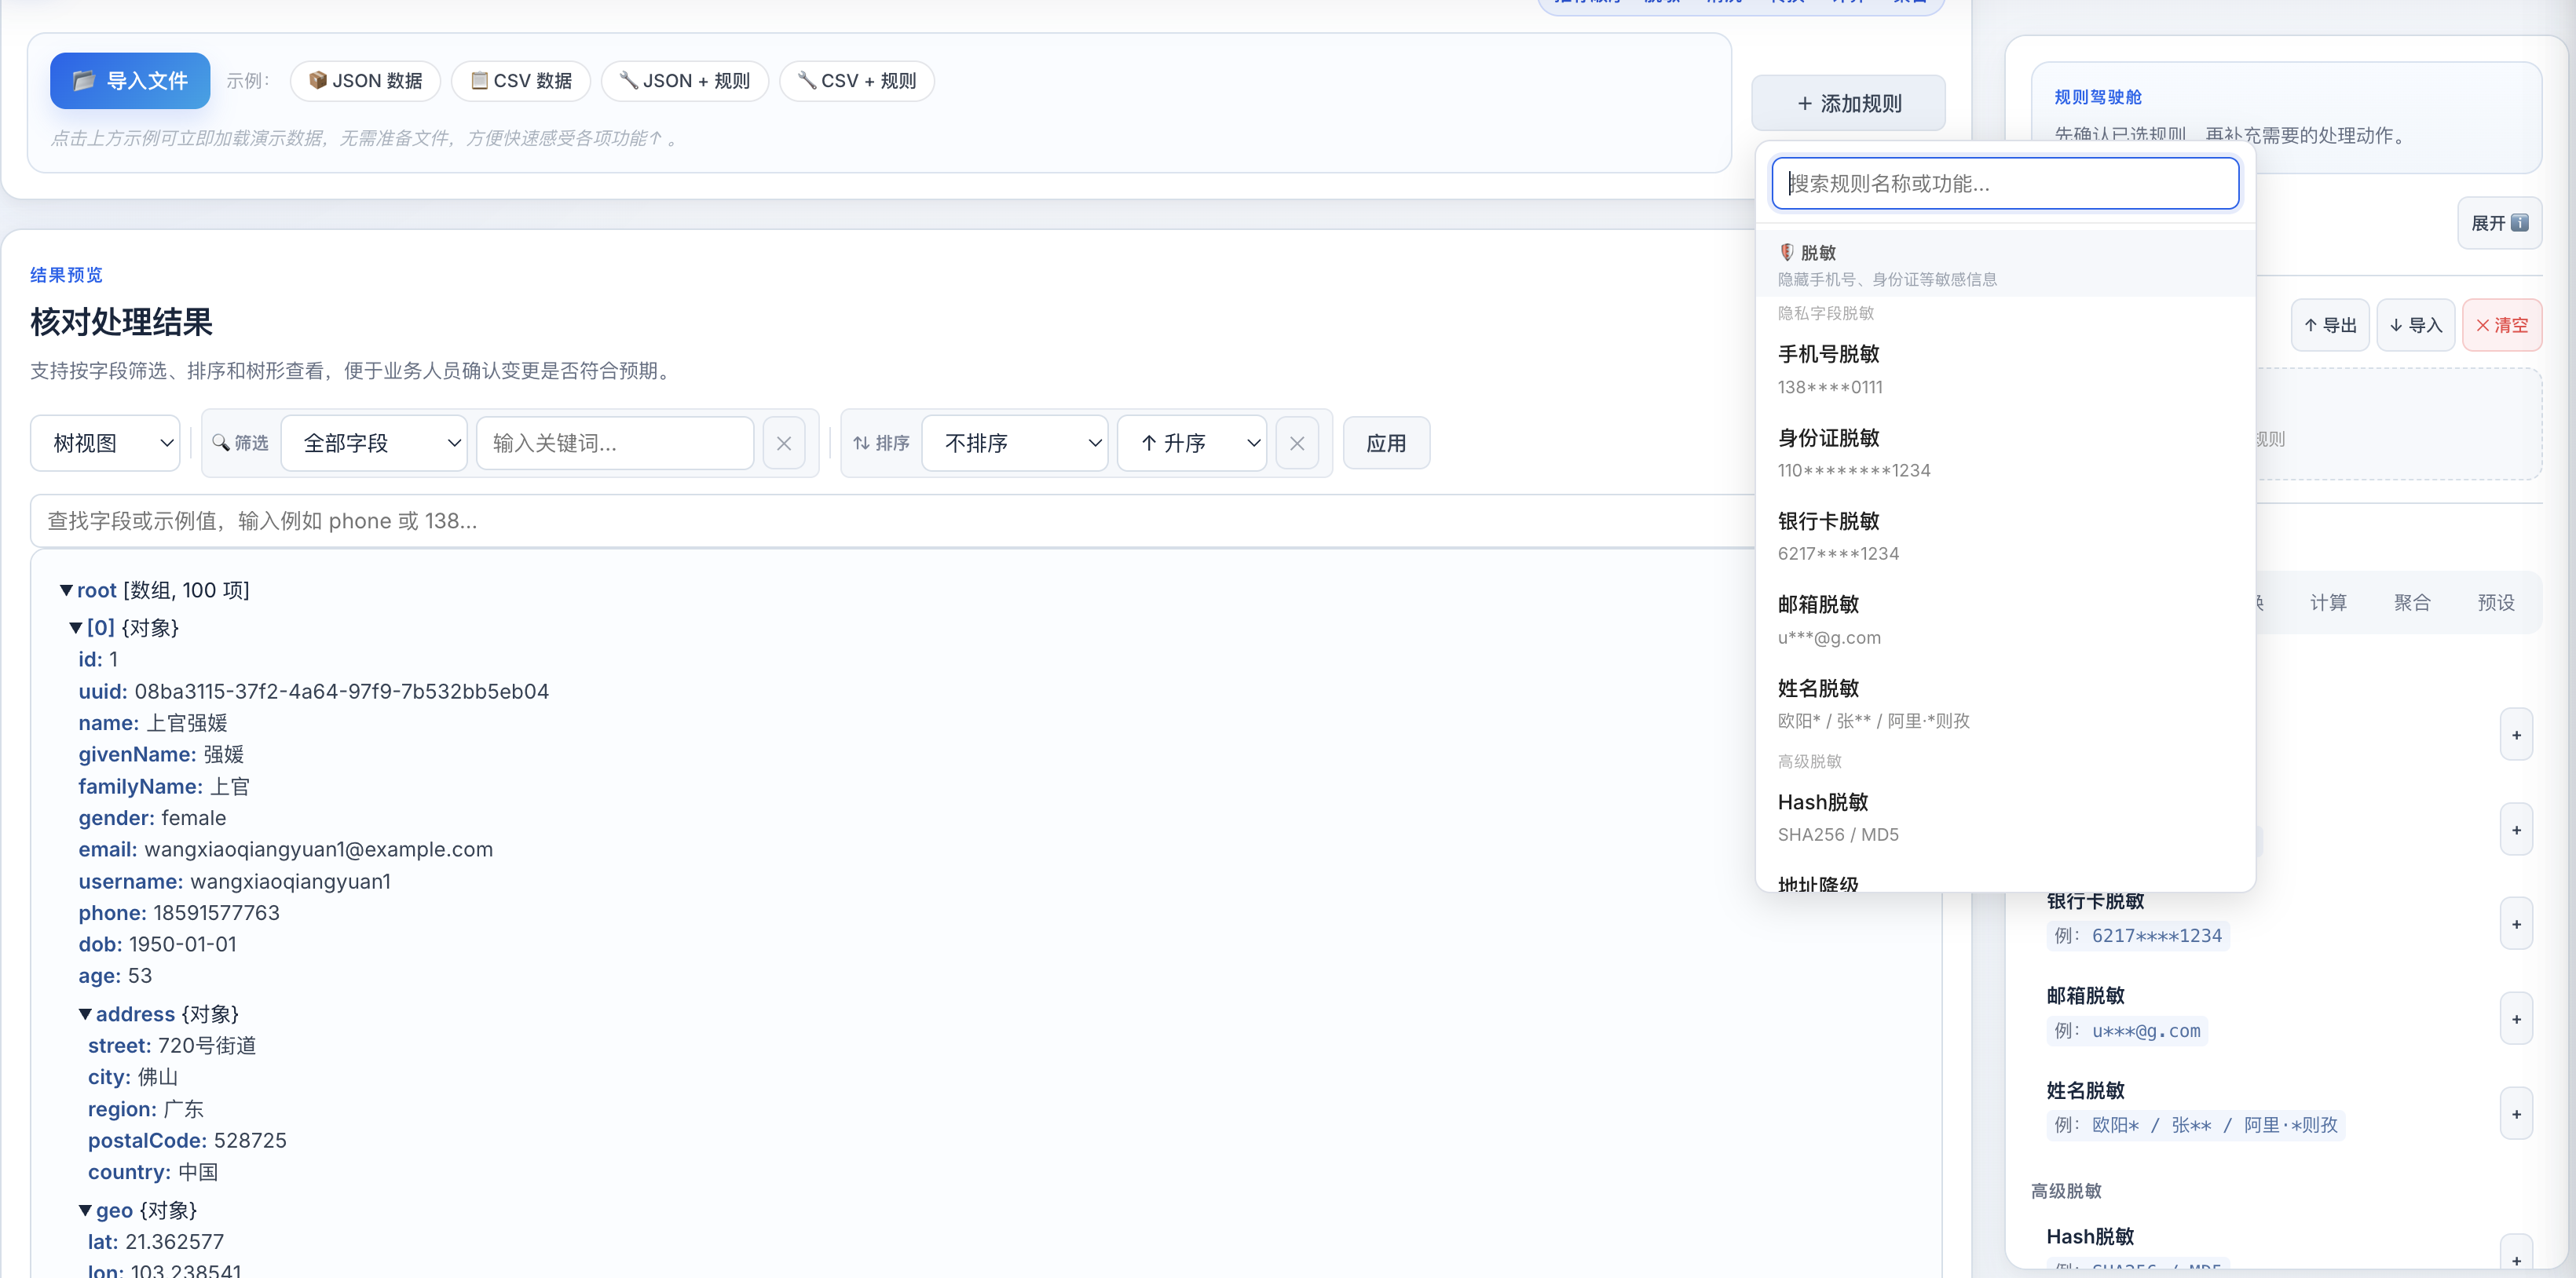
Task: Select the wrench icon on JSON + 规则
Action: [x=628, y=81]
